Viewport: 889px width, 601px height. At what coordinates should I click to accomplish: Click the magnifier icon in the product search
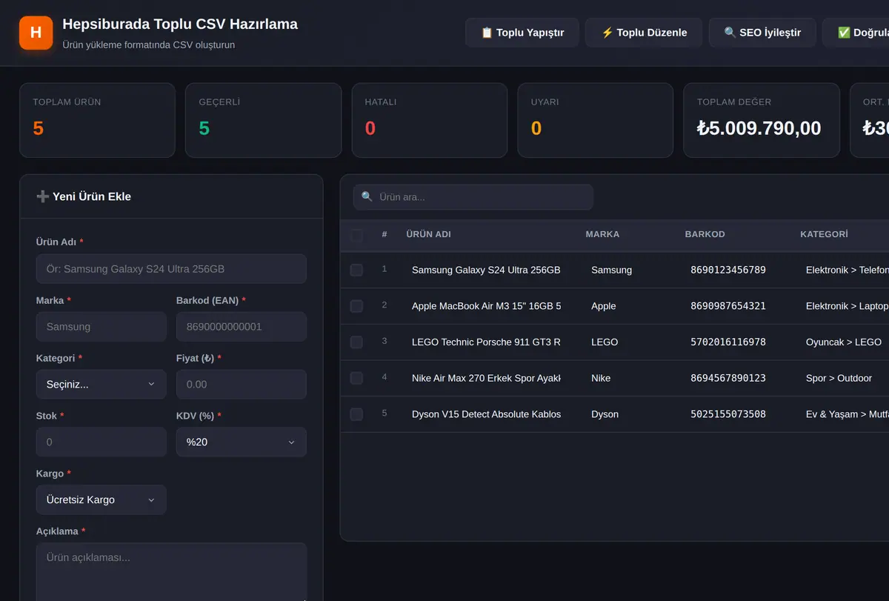pos(367,197)
